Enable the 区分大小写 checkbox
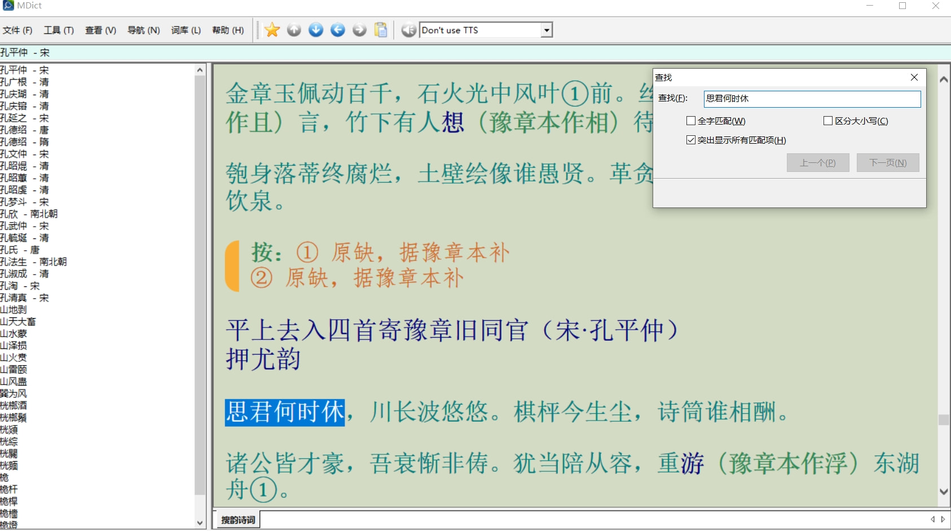The height and width of the screenshot is (531, 951). [x=828, y=121]
